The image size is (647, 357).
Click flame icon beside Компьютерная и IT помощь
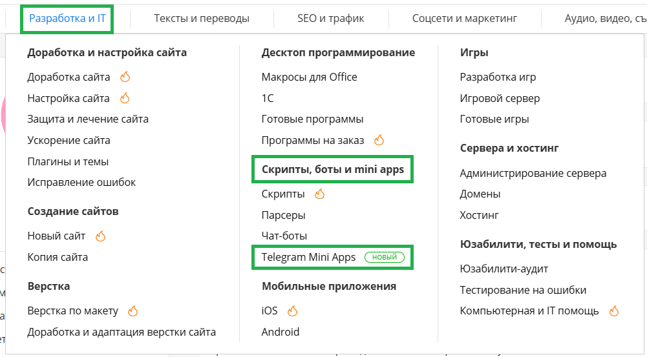(614, 311)
